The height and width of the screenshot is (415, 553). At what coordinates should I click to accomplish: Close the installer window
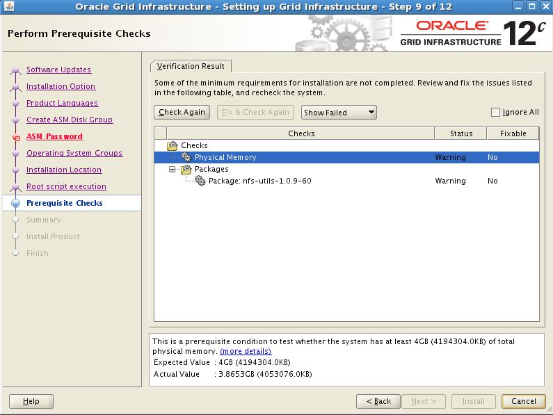point(545,7)
